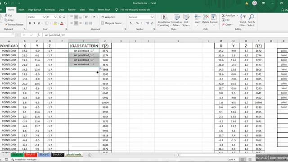Toggle Wrap Text
Screen dimensions: 288x162
coord(108,17)
